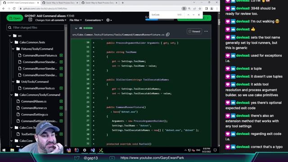The height and width of the screenshot is (162, 288).
Task: Open the Windows notification center icon
Action: pos(215,150)
